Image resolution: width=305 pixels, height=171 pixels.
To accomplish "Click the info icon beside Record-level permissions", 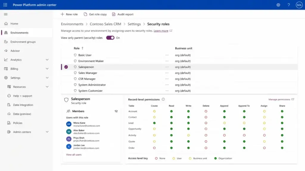I will [163, 99].
